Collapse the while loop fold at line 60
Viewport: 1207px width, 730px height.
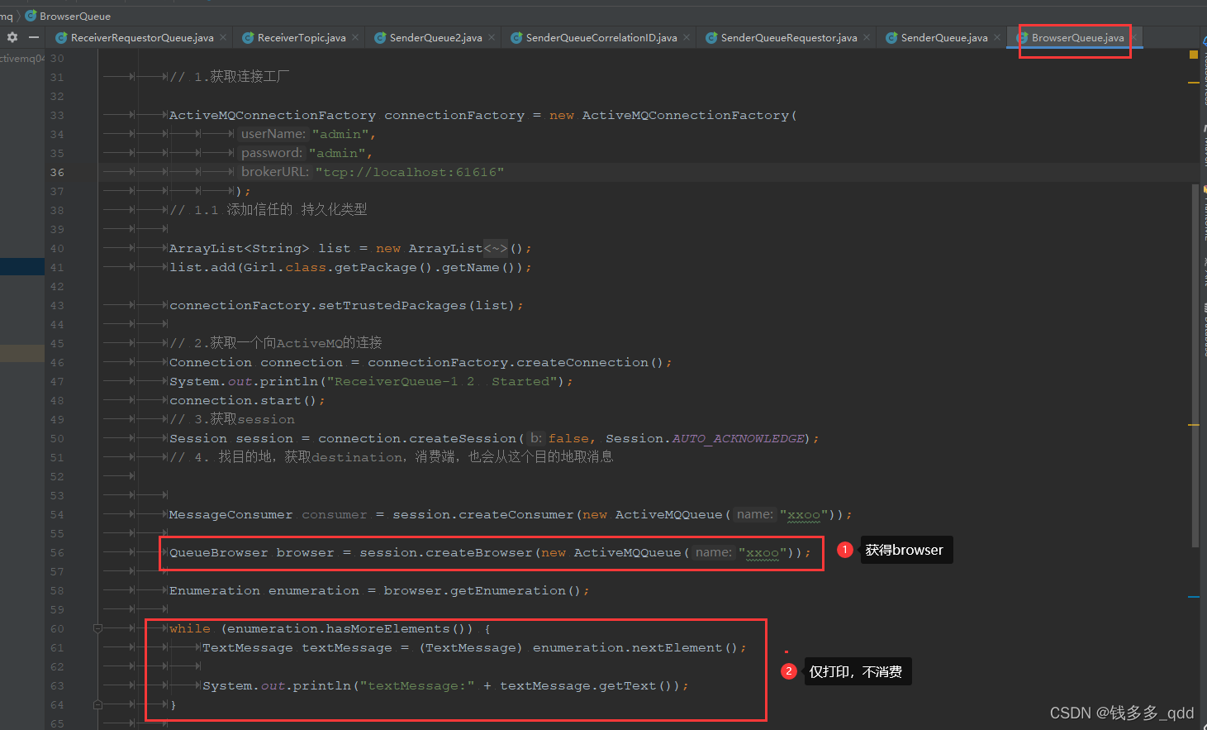point(97,629)
